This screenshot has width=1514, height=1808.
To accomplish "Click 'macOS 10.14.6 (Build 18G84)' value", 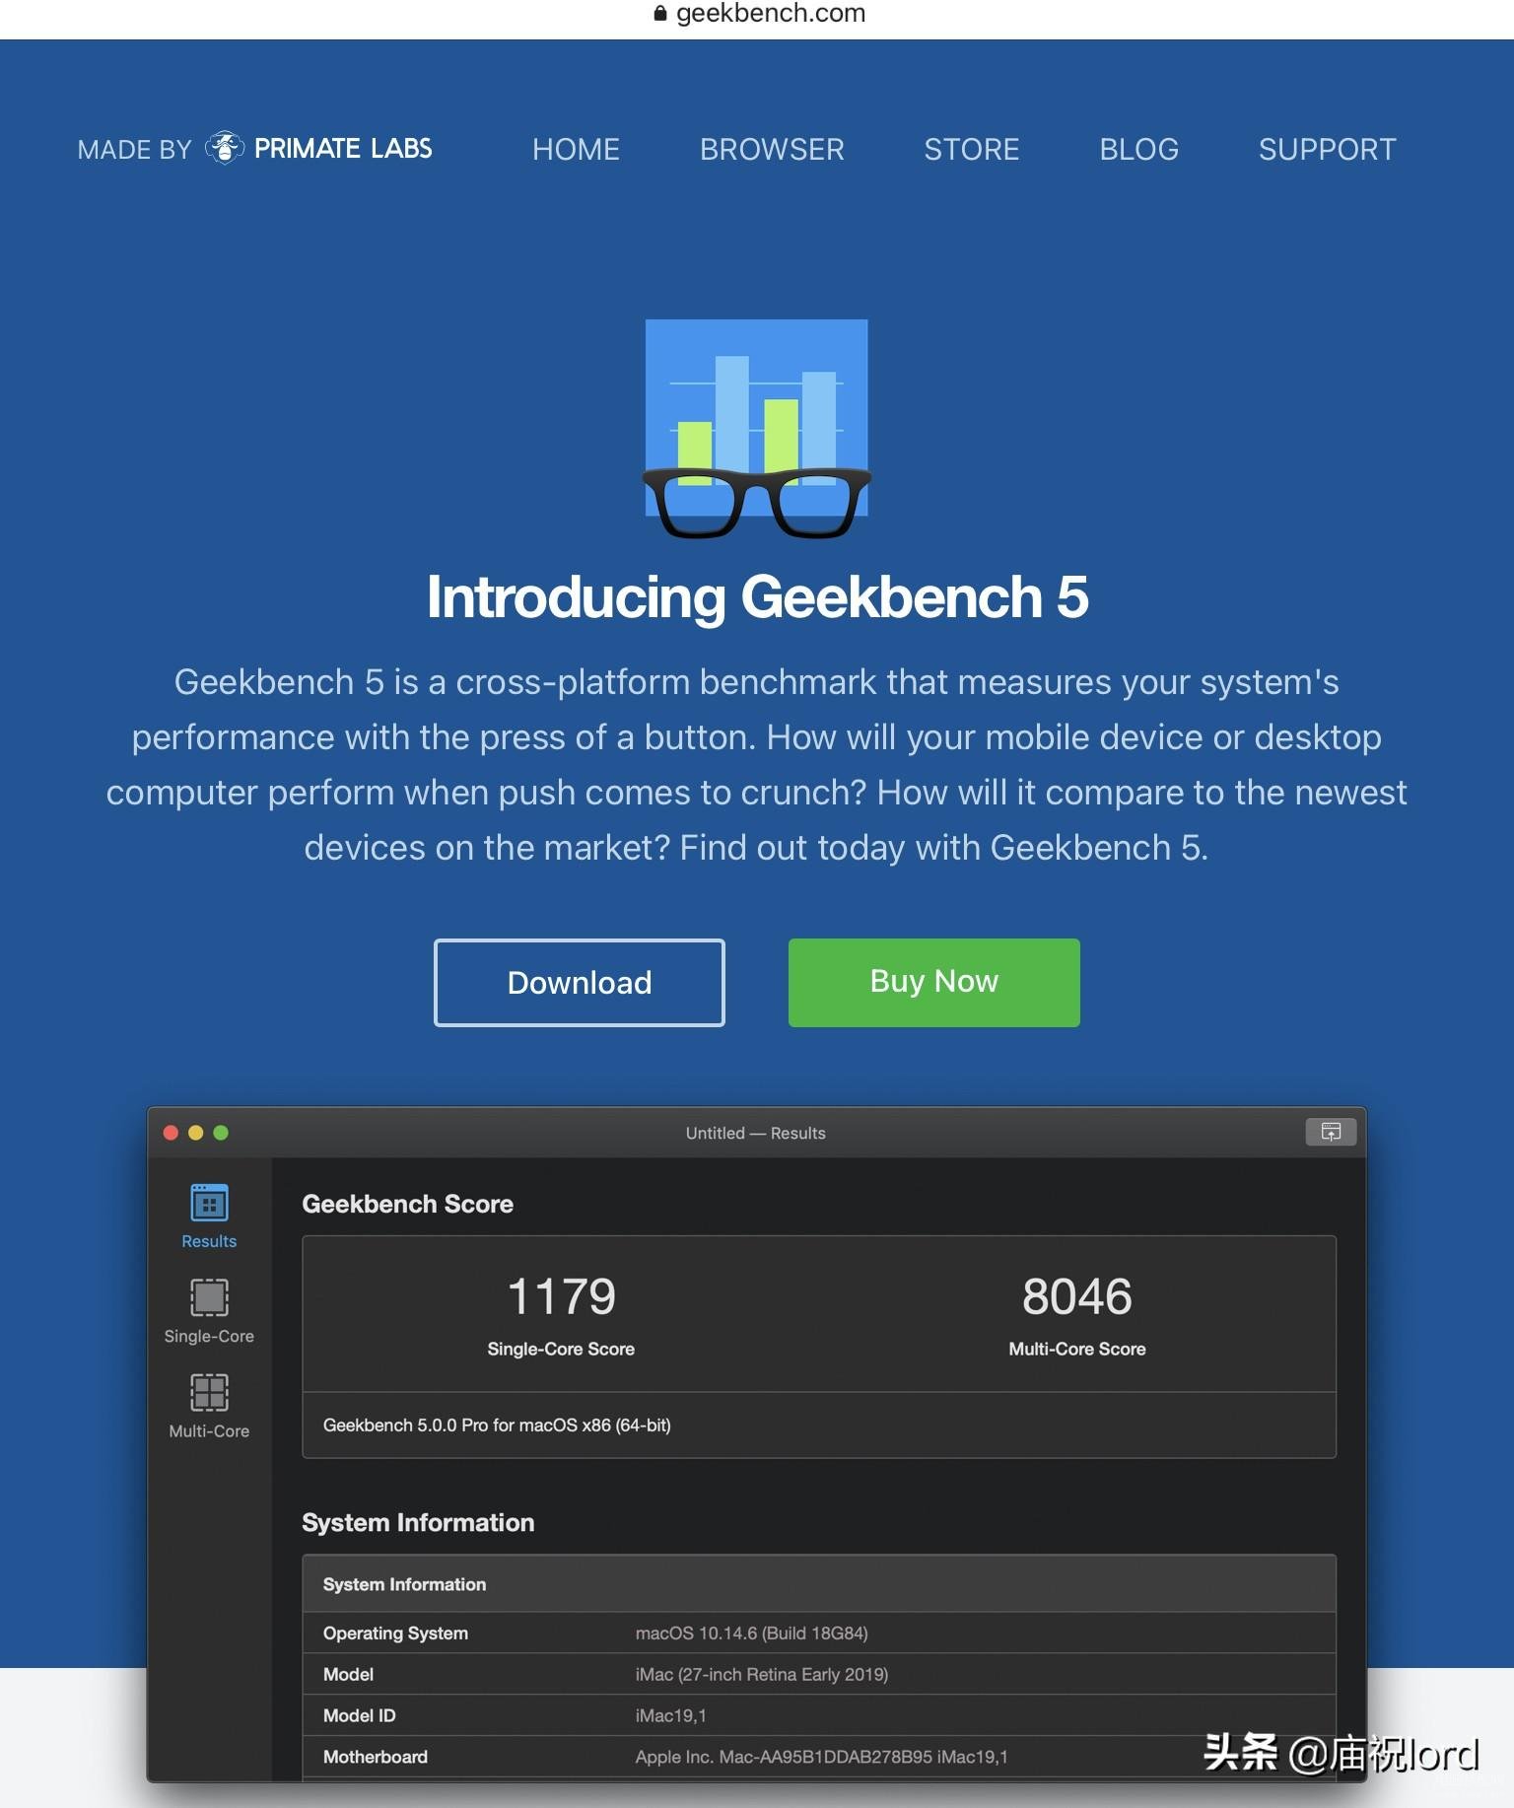I will pos(752,1634).
